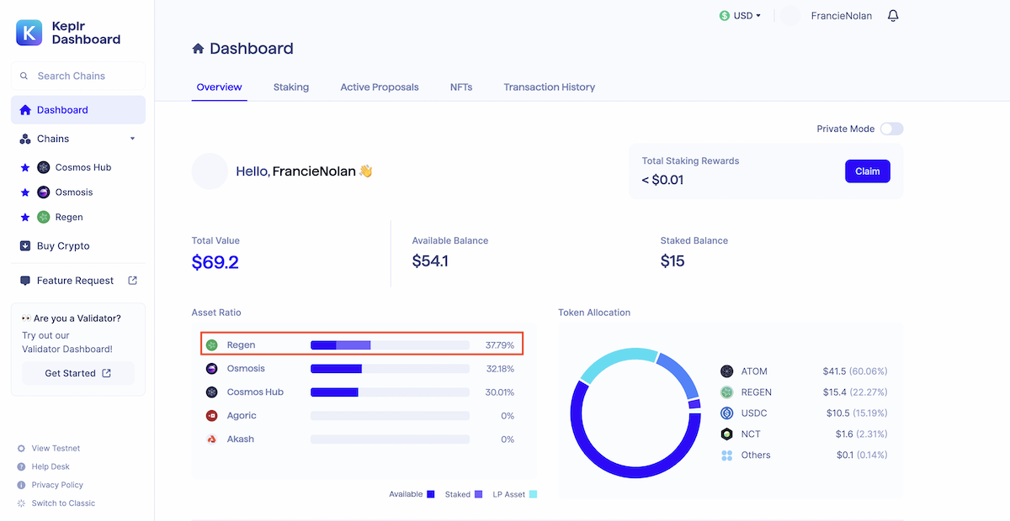Go to the Transaction History tab
This screenshot has height=521, width=1010.
point(549,87)
